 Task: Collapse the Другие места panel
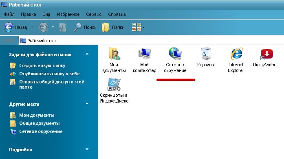(x=87, y=104)
